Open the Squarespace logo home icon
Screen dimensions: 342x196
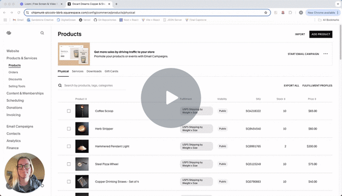point(9,33)
